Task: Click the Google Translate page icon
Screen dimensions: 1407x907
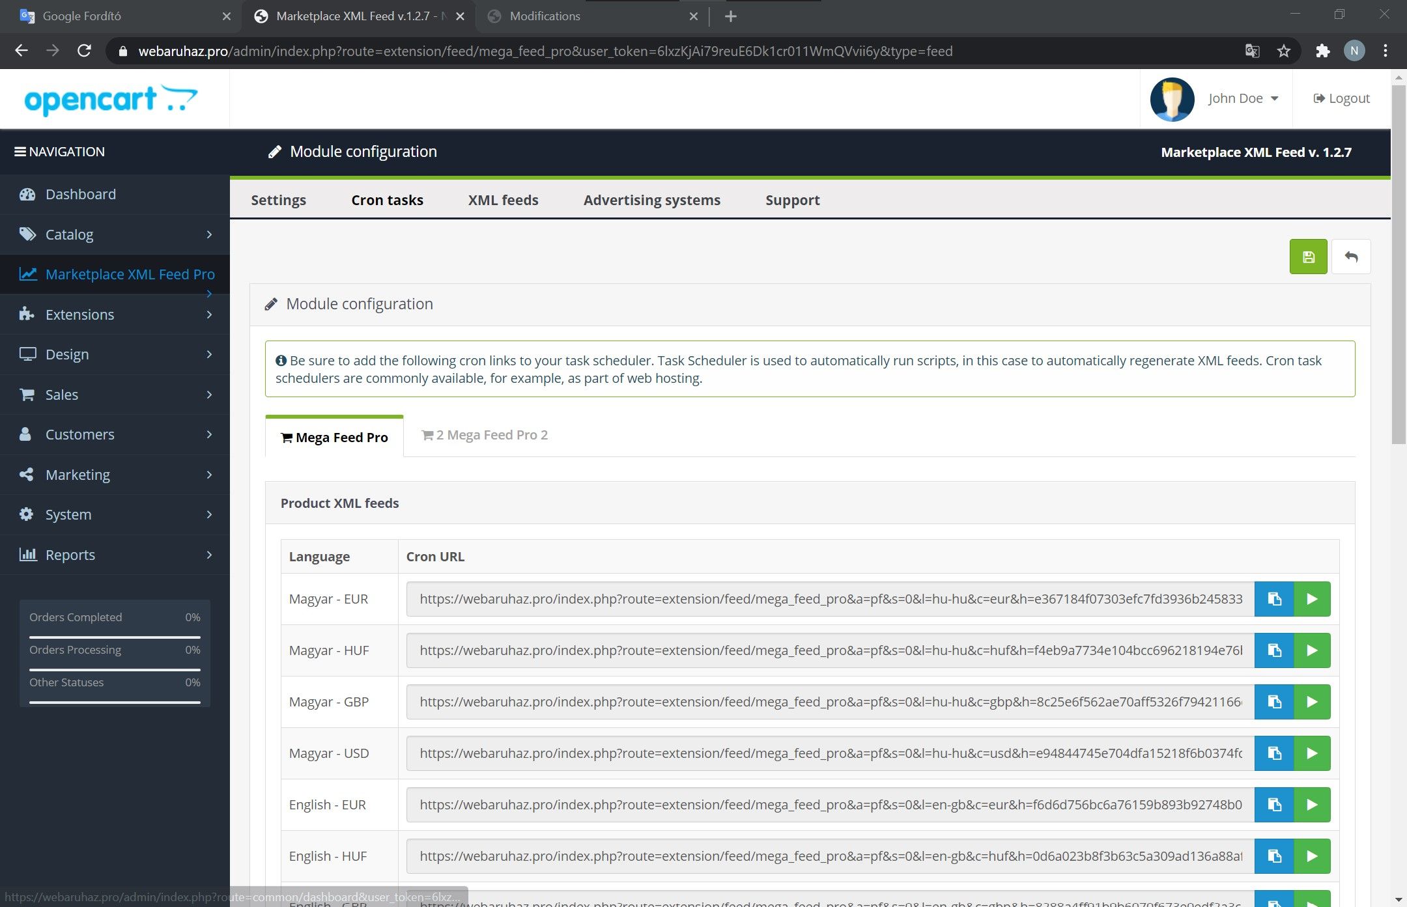Action: coord(1252,51)
